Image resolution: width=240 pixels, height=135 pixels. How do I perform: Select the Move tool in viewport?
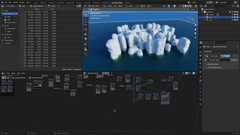(86, 25)
